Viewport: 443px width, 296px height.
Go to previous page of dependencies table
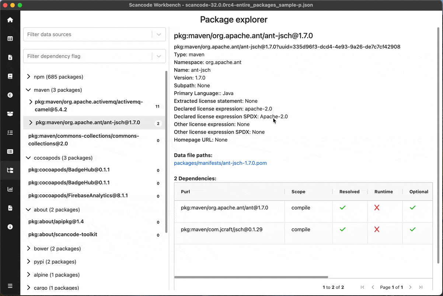373,287
